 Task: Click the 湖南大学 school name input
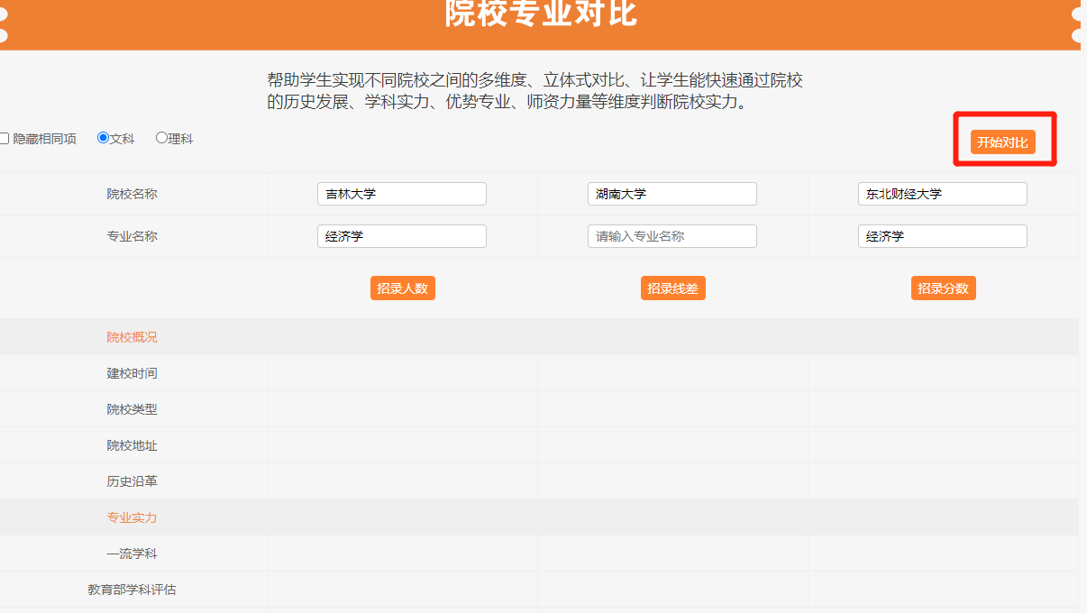[671, 194]
